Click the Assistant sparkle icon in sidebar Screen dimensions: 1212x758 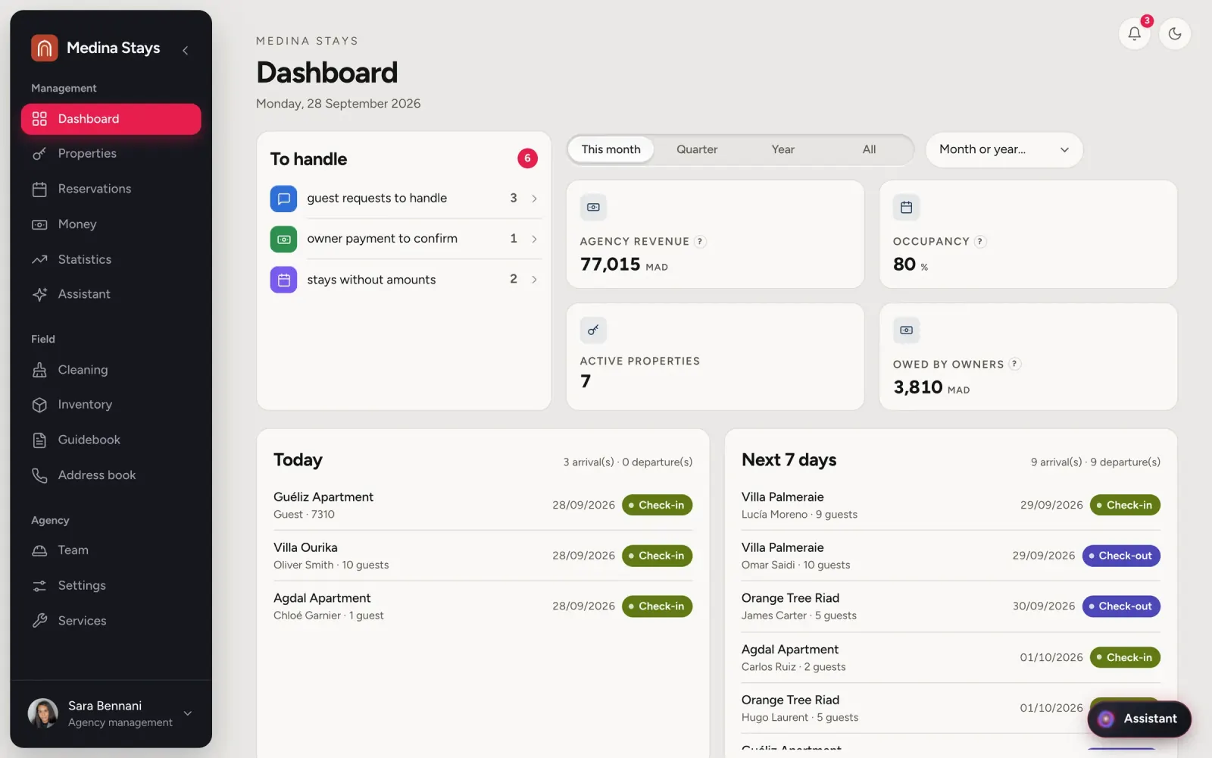click(39, 294)
